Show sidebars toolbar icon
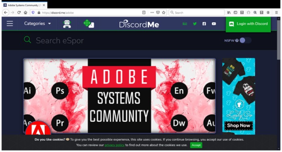Image resolution: width=282 pixels, height=152 pixels. pos(235,12)
